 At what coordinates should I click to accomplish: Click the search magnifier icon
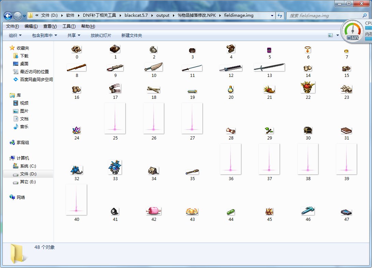[x=364, y=15]
